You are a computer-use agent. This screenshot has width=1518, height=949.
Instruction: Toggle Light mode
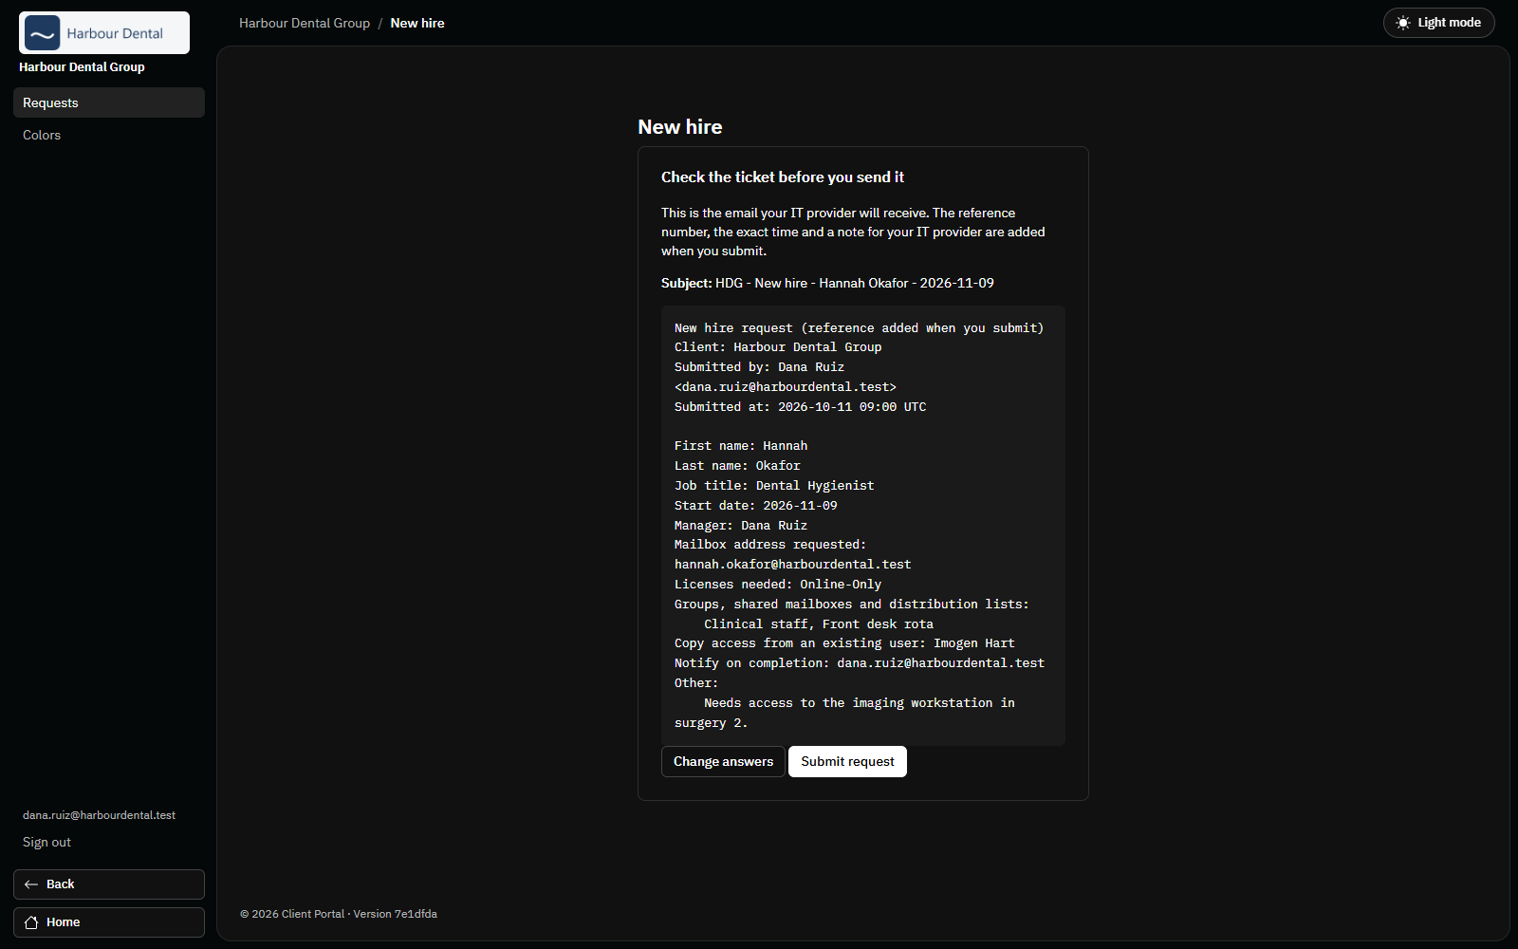[1438, 23]
